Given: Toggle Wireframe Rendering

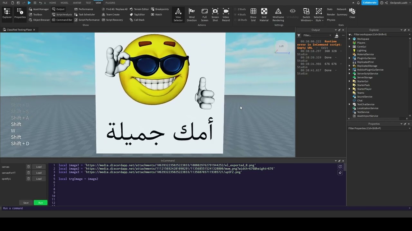Looking at the screenshot, I should [278, 15].
